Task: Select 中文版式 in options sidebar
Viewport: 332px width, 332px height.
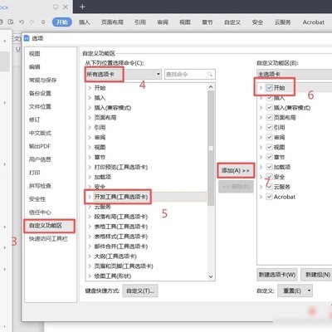Action: pos(40,133)
